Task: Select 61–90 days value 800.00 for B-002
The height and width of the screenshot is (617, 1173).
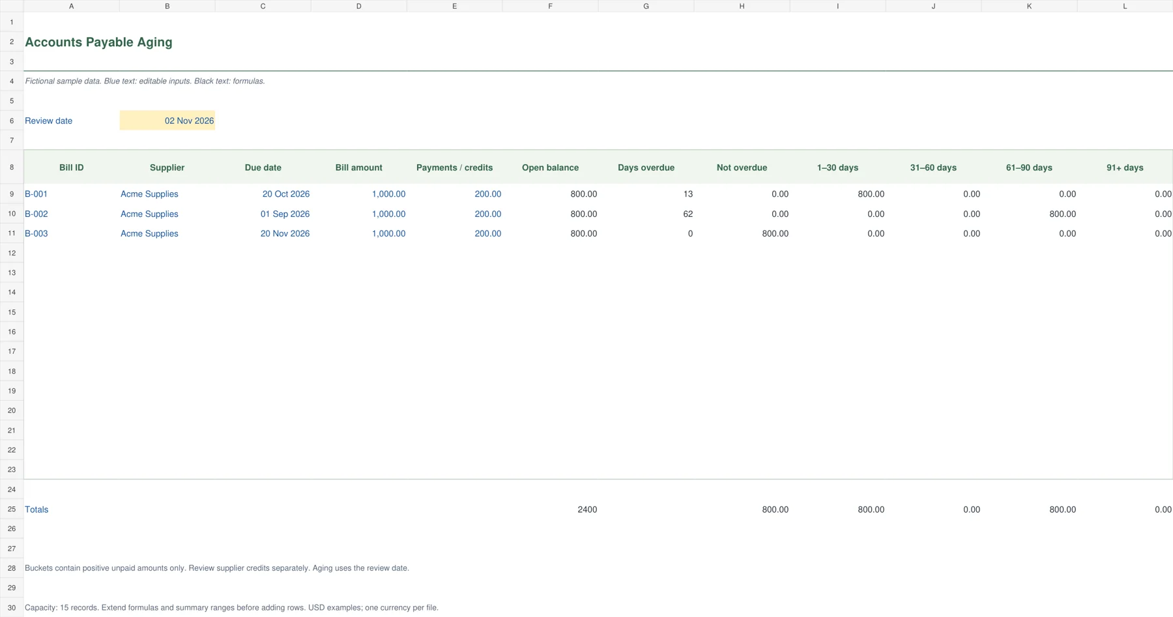Action: (x=1029, y=214)
